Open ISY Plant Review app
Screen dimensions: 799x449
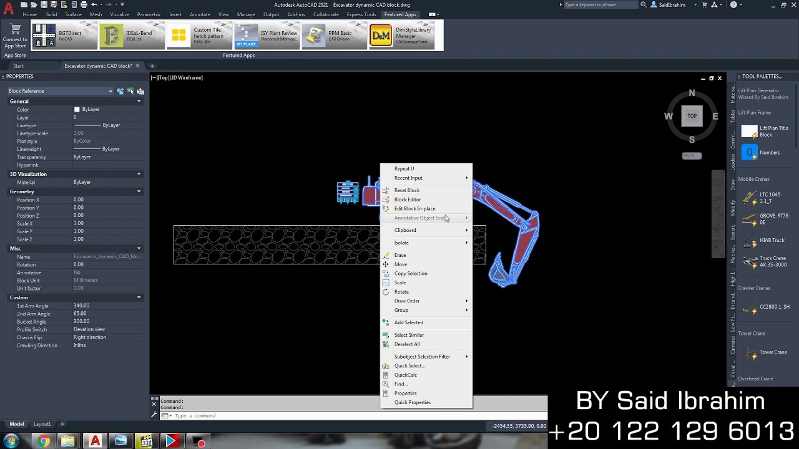pos(267,36)
